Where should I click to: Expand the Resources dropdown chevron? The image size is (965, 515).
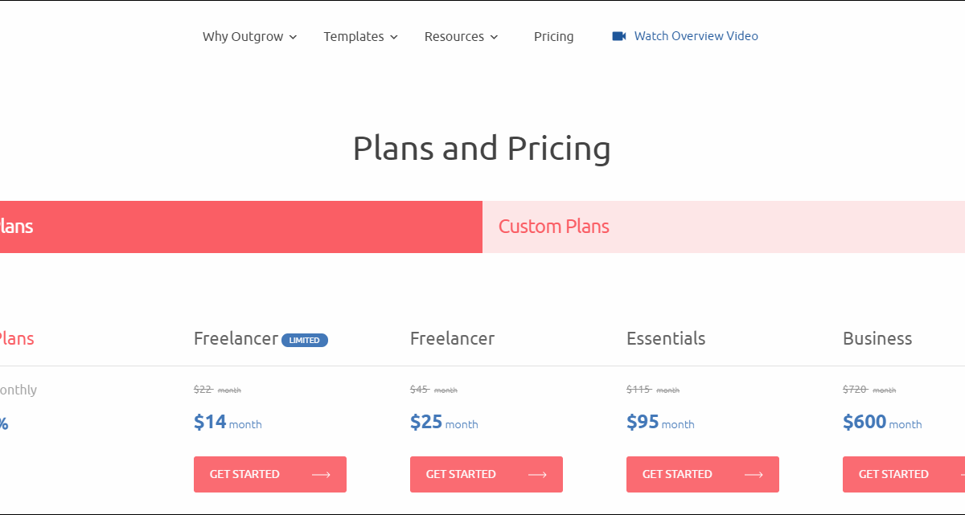tap(494, 37)
